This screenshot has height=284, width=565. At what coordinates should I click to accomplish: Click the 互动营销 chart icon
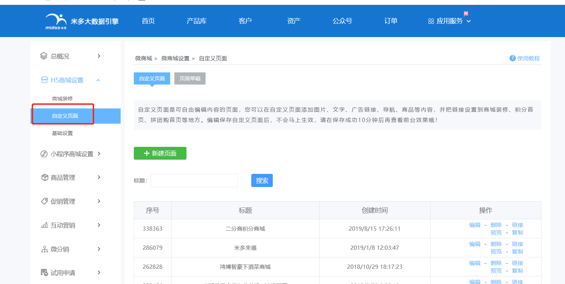click(45, 225)
